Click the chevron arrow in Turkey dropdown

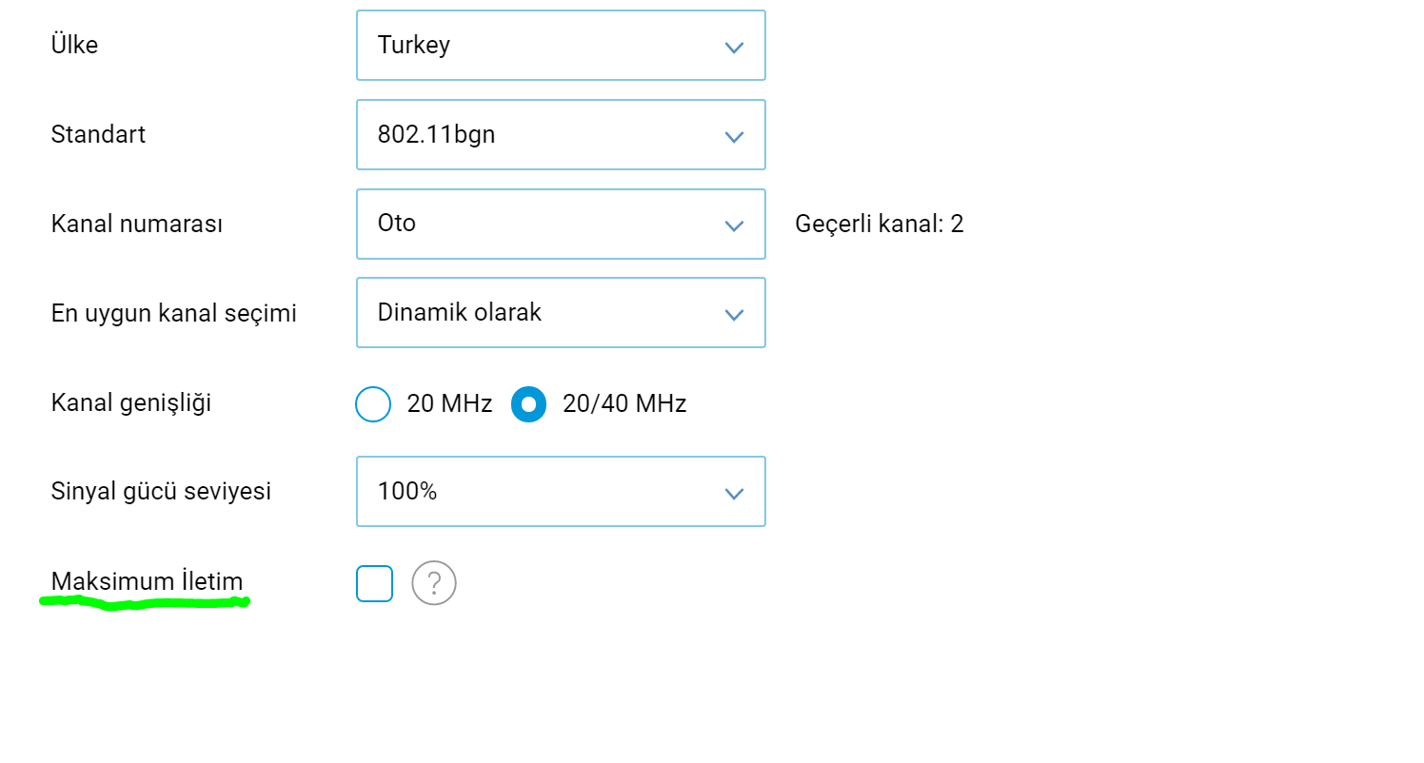click(733, 47)
